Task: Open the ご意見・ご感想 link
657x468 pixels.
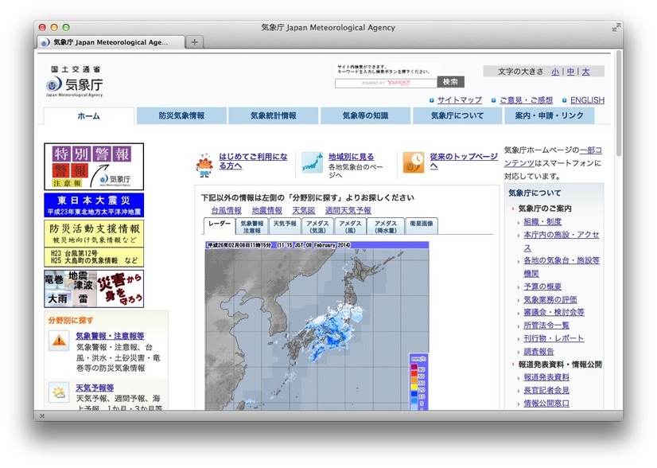Action: click(527, 100)
